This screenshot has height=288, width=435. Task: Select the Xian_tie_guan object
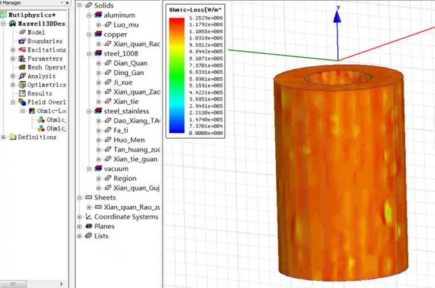(x=136, y=159)
